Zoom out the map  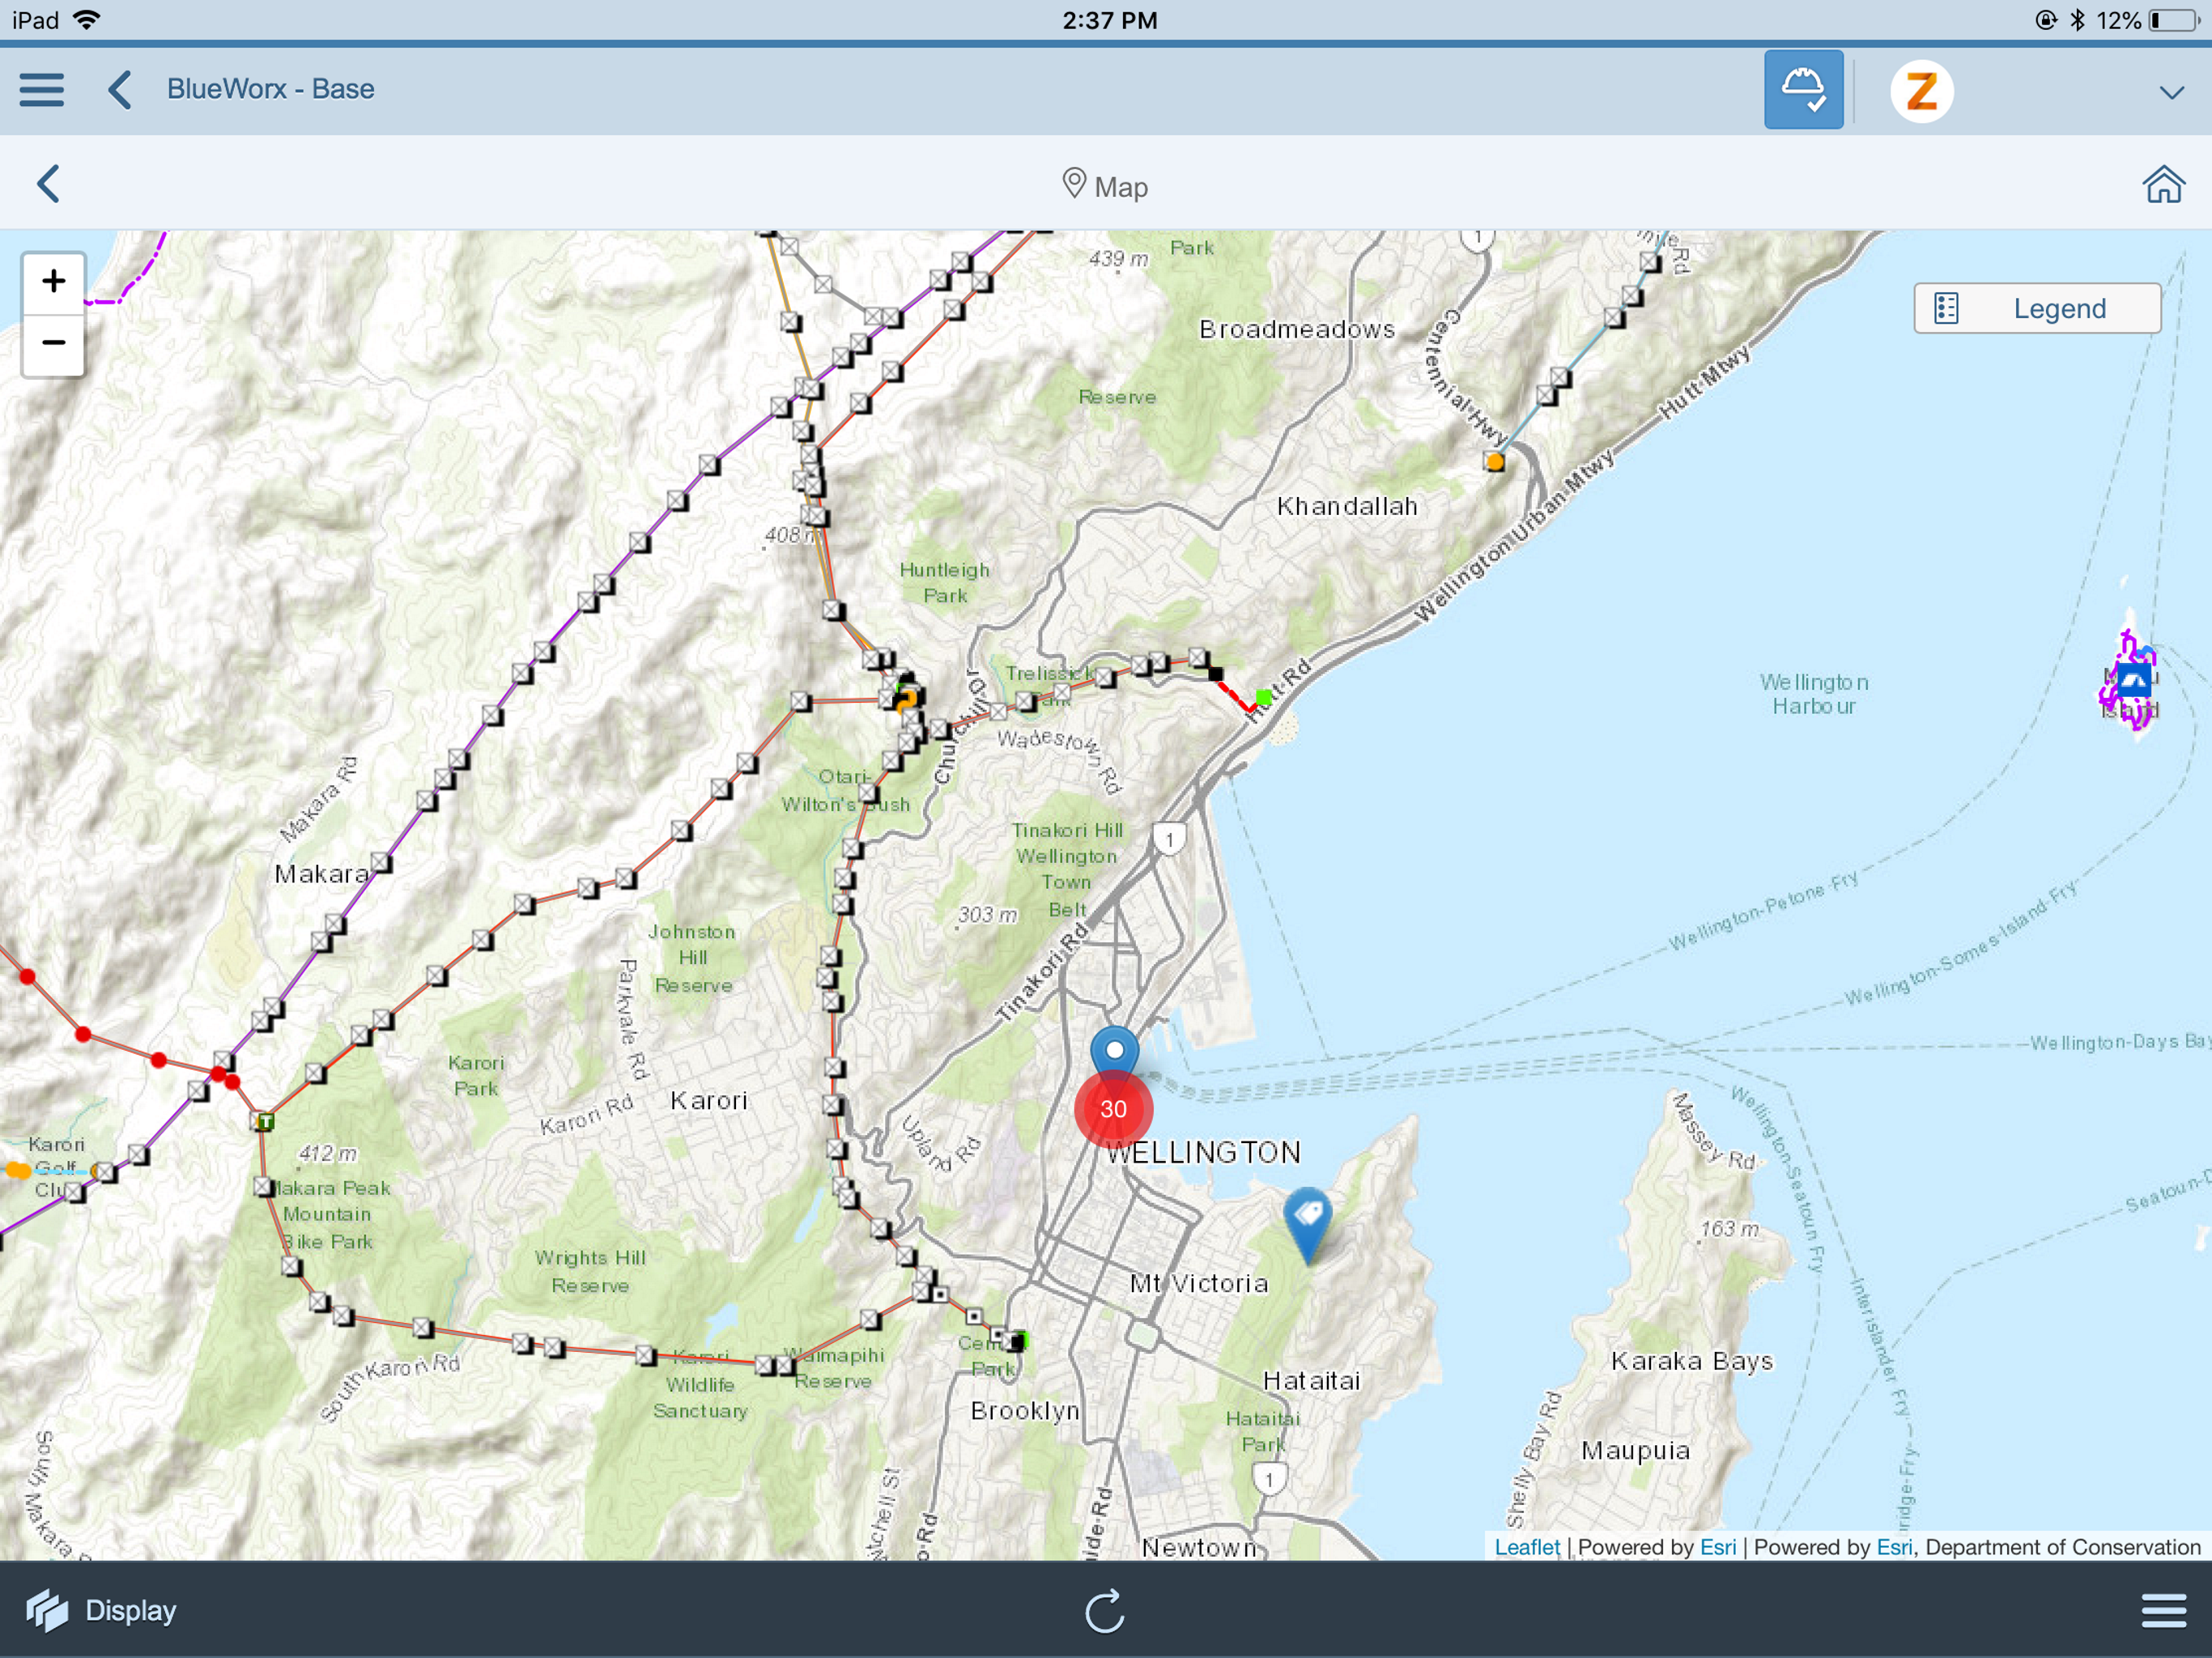pos(54,343)
